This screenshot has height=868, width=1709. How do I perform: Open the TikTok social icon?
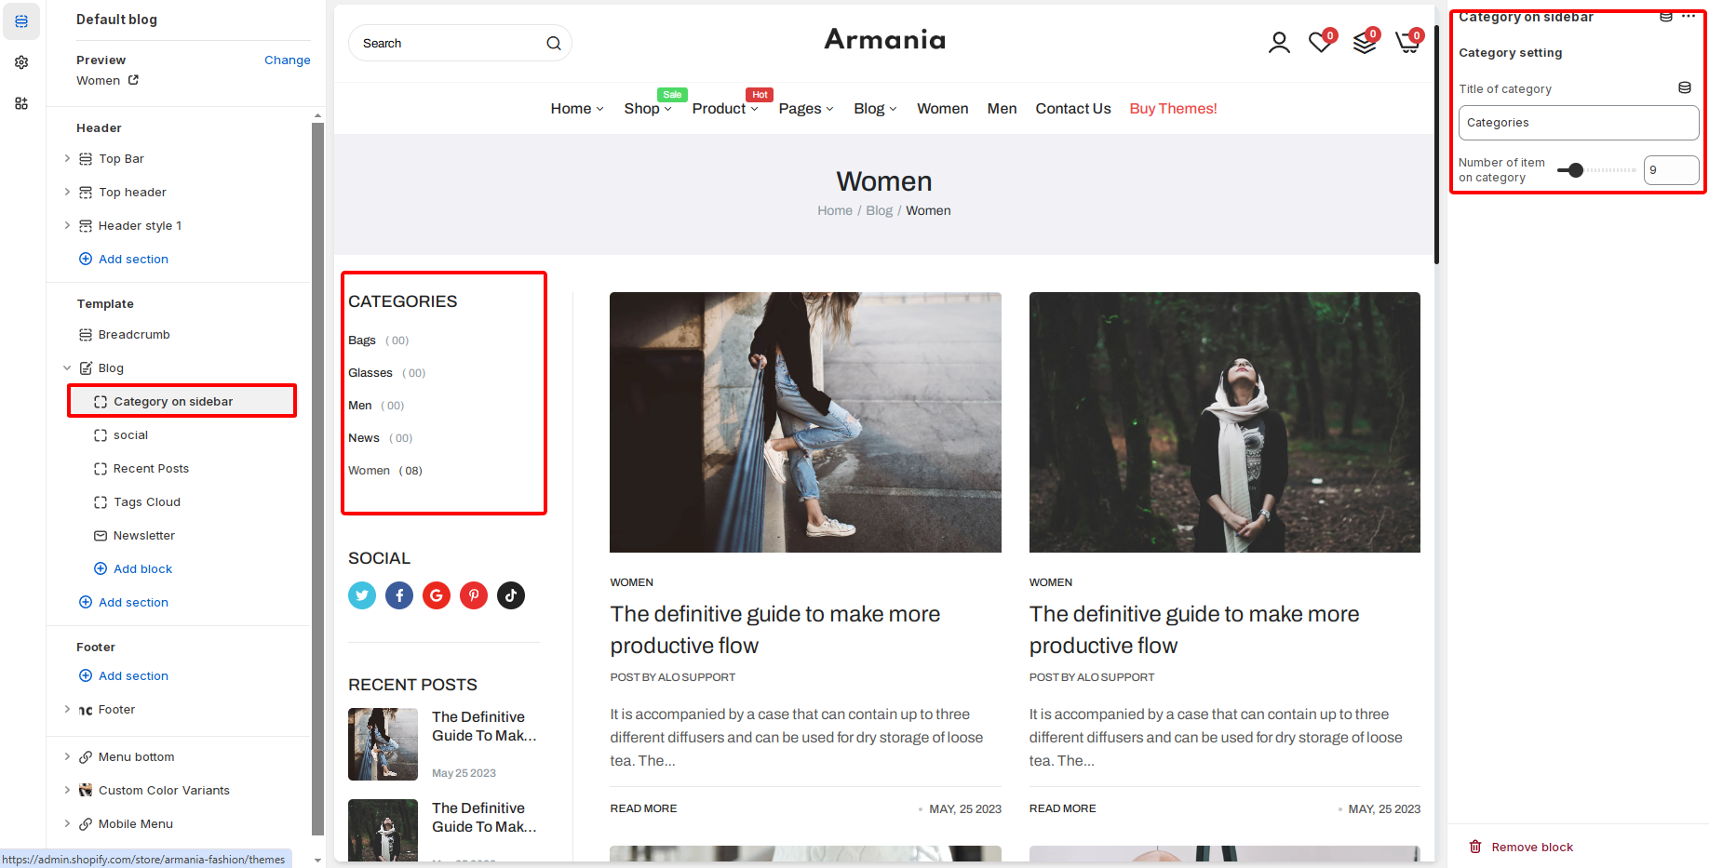511,595
